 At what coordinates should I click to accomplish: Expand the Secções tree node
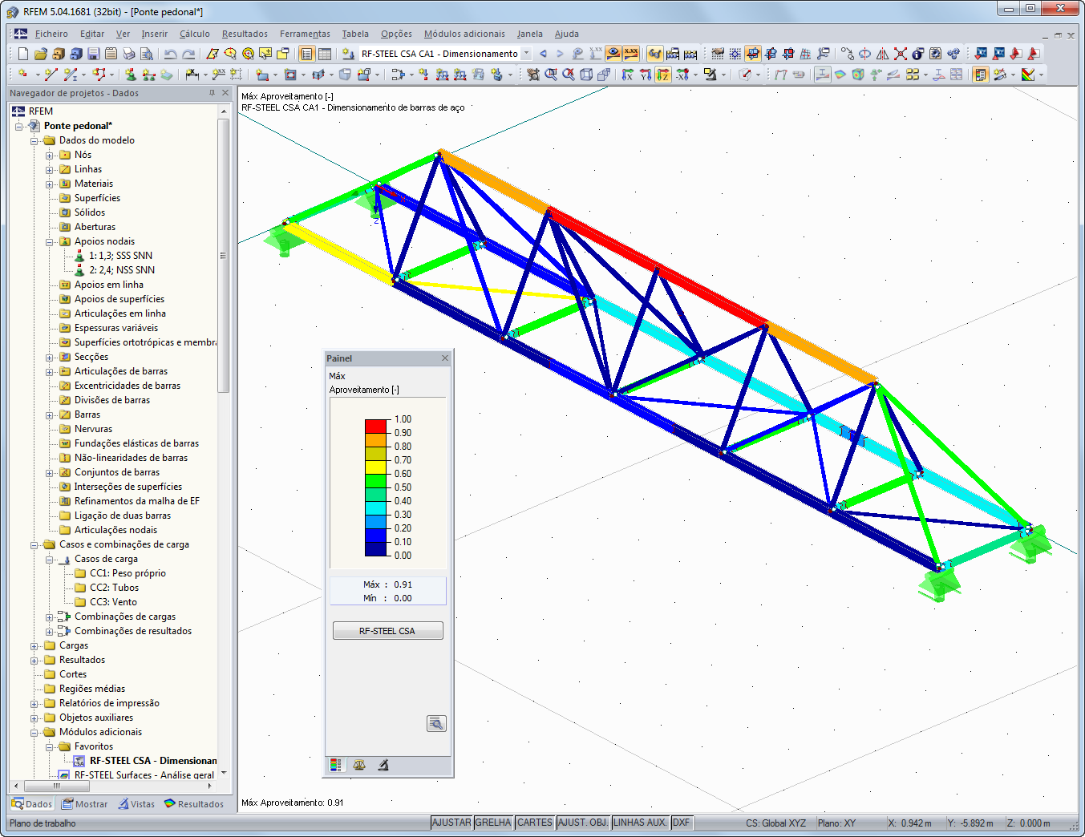[49, 358]
